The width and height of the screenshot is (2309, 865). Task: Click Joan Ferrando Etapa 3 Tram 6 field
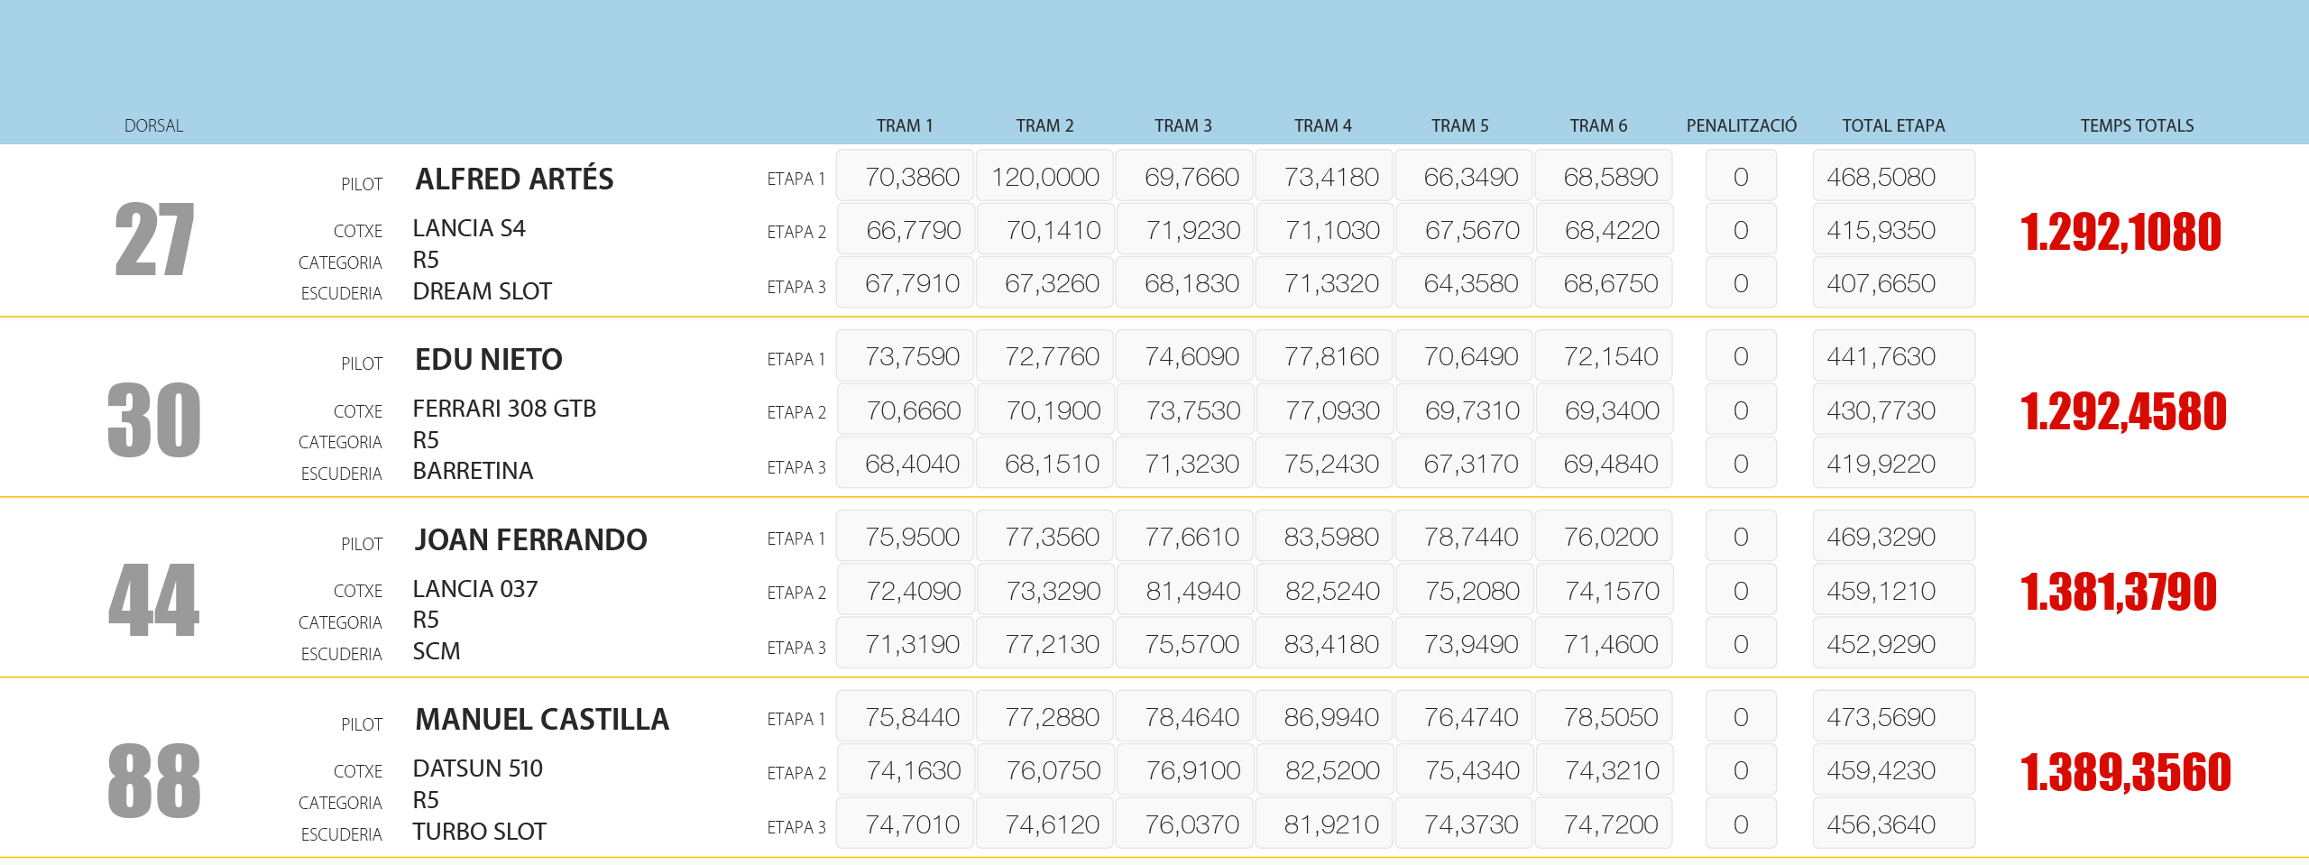pyautogui.click(x=1611, y=645)
